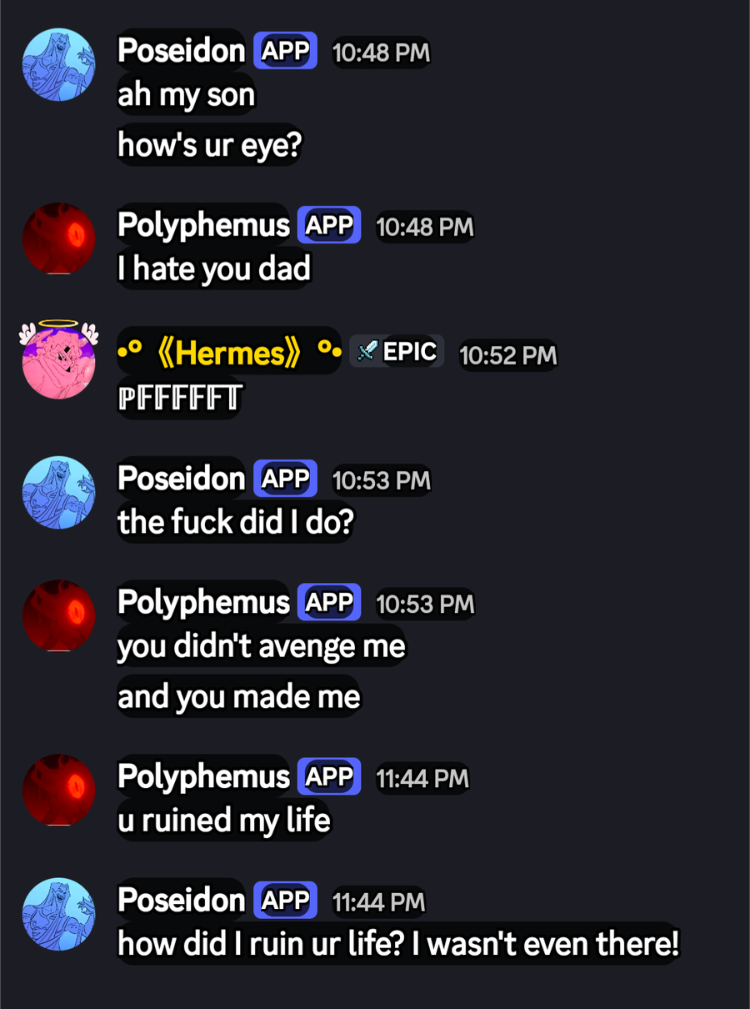Screen dimensions: 750x1009
Task: Click Poseidon's avatar on the last message
Action: (58, 913)
